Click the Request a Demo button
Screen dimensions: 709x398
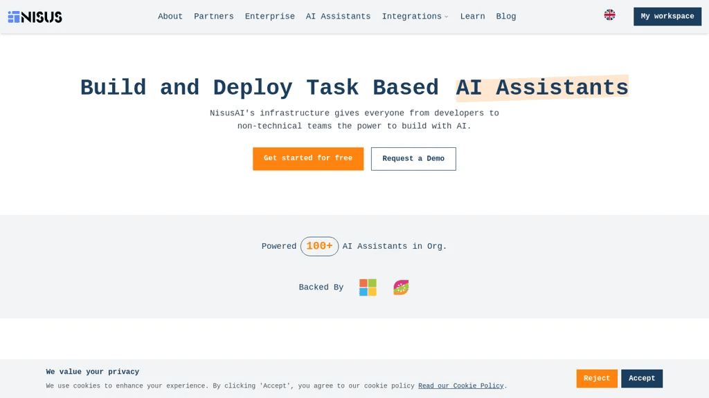(x=413, y=158)
